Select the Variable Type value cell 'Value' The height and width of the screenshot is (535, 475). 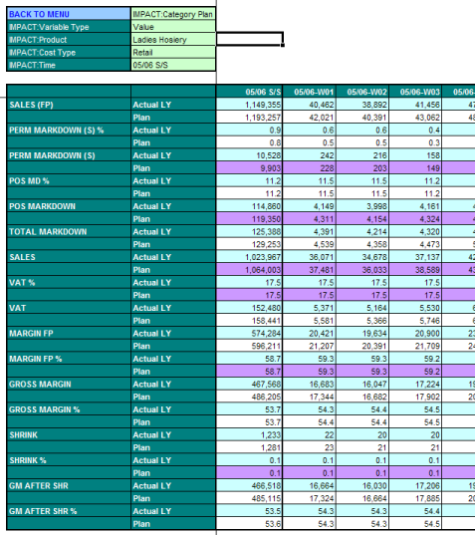173,27
